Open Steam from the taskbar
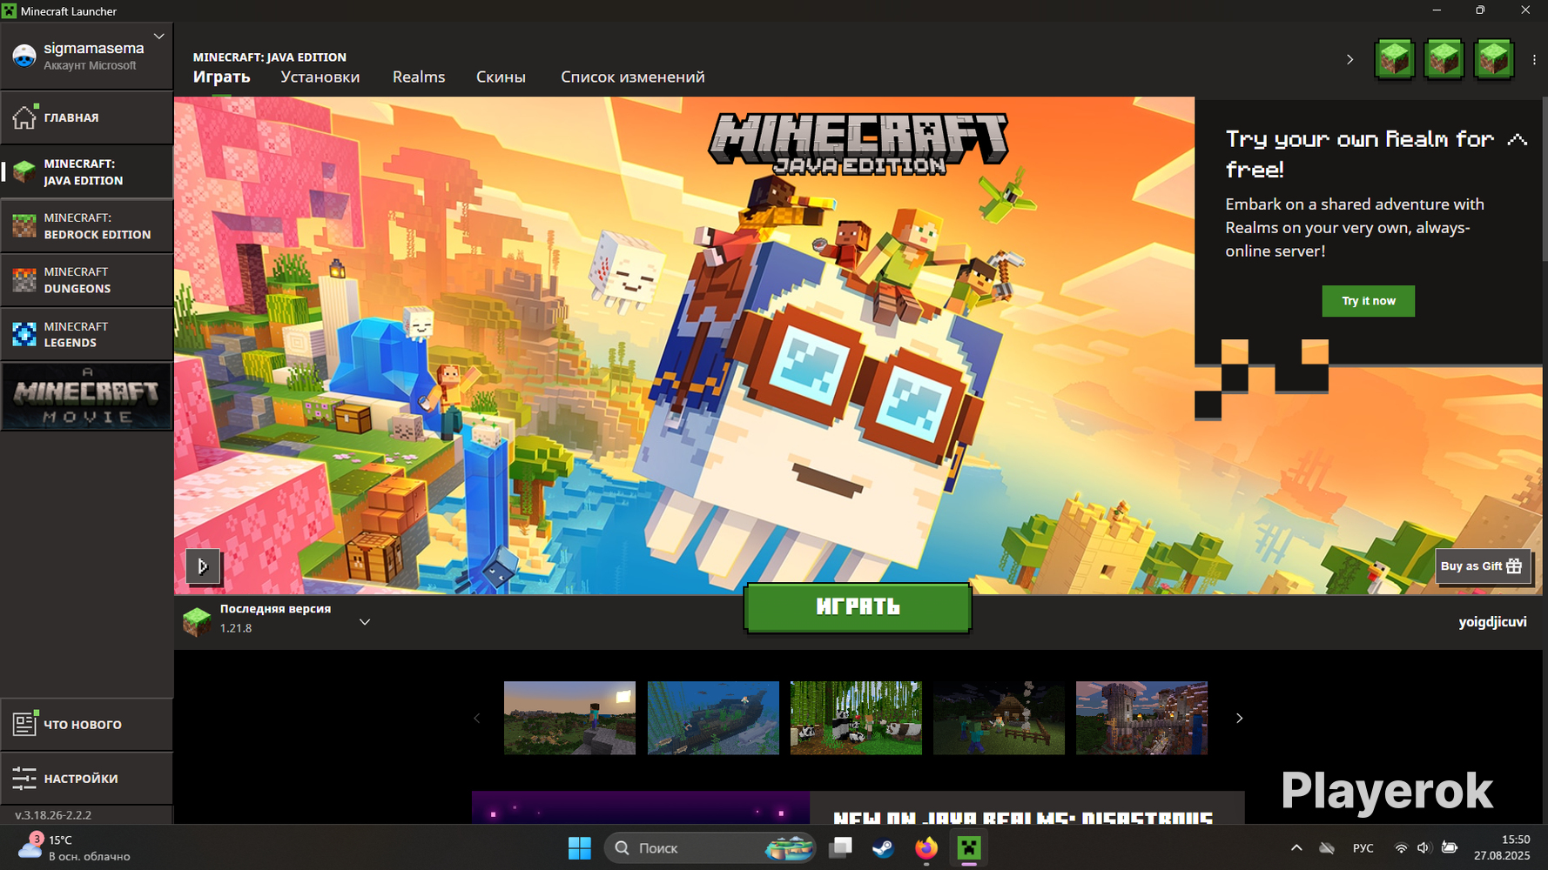 [x=883, y=847]
